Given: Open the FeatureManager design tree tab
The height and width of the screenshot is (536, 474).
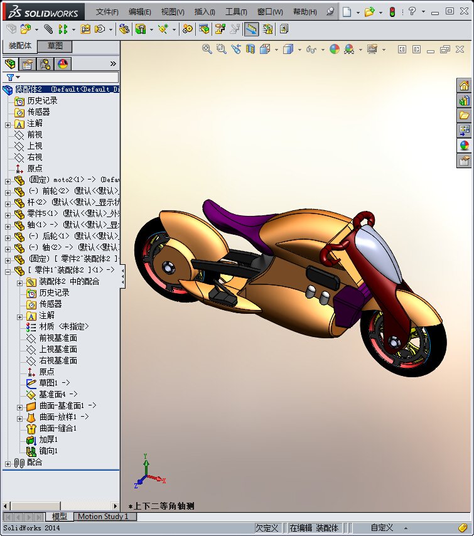Looking at the screenshot, I should 10,64.
